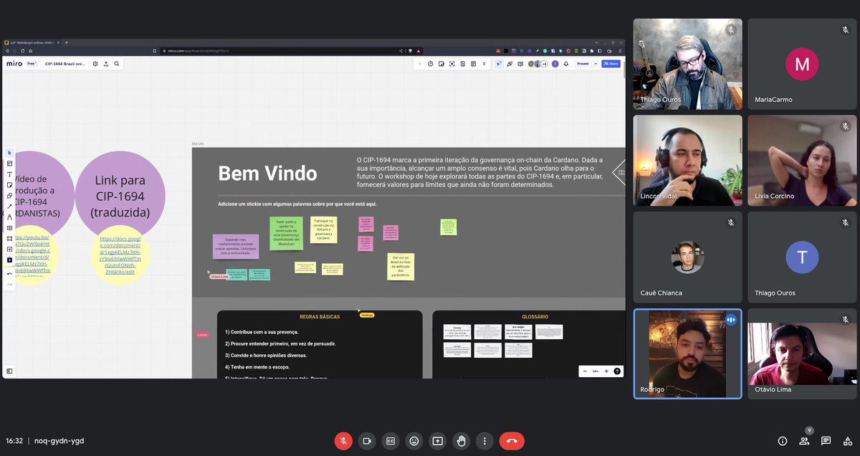Toggle screen presentation in Meet
The height and width of the screenshot is (456, 860).
click(437, 441)
